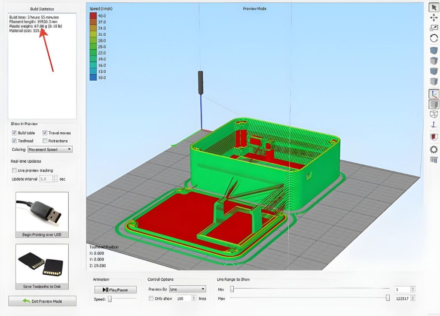Viewport: 440px width, 316px height.
Task: Toggle the coordinate axes display icon
Action: (x=434, y=93)
